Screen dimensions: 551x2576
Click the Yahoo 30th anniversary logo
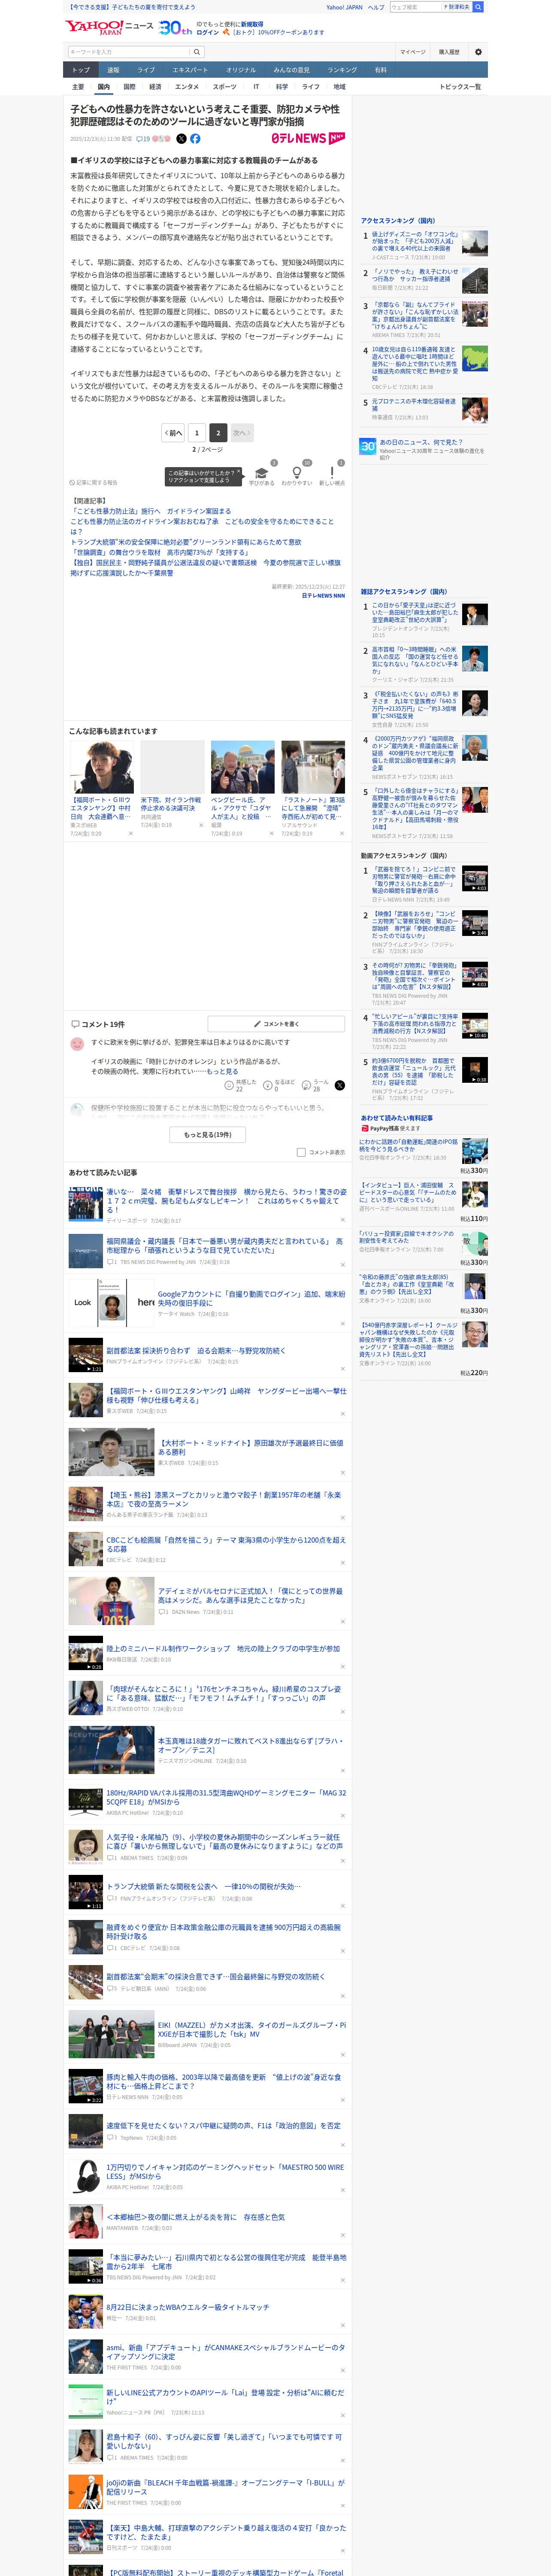(175, 28)
